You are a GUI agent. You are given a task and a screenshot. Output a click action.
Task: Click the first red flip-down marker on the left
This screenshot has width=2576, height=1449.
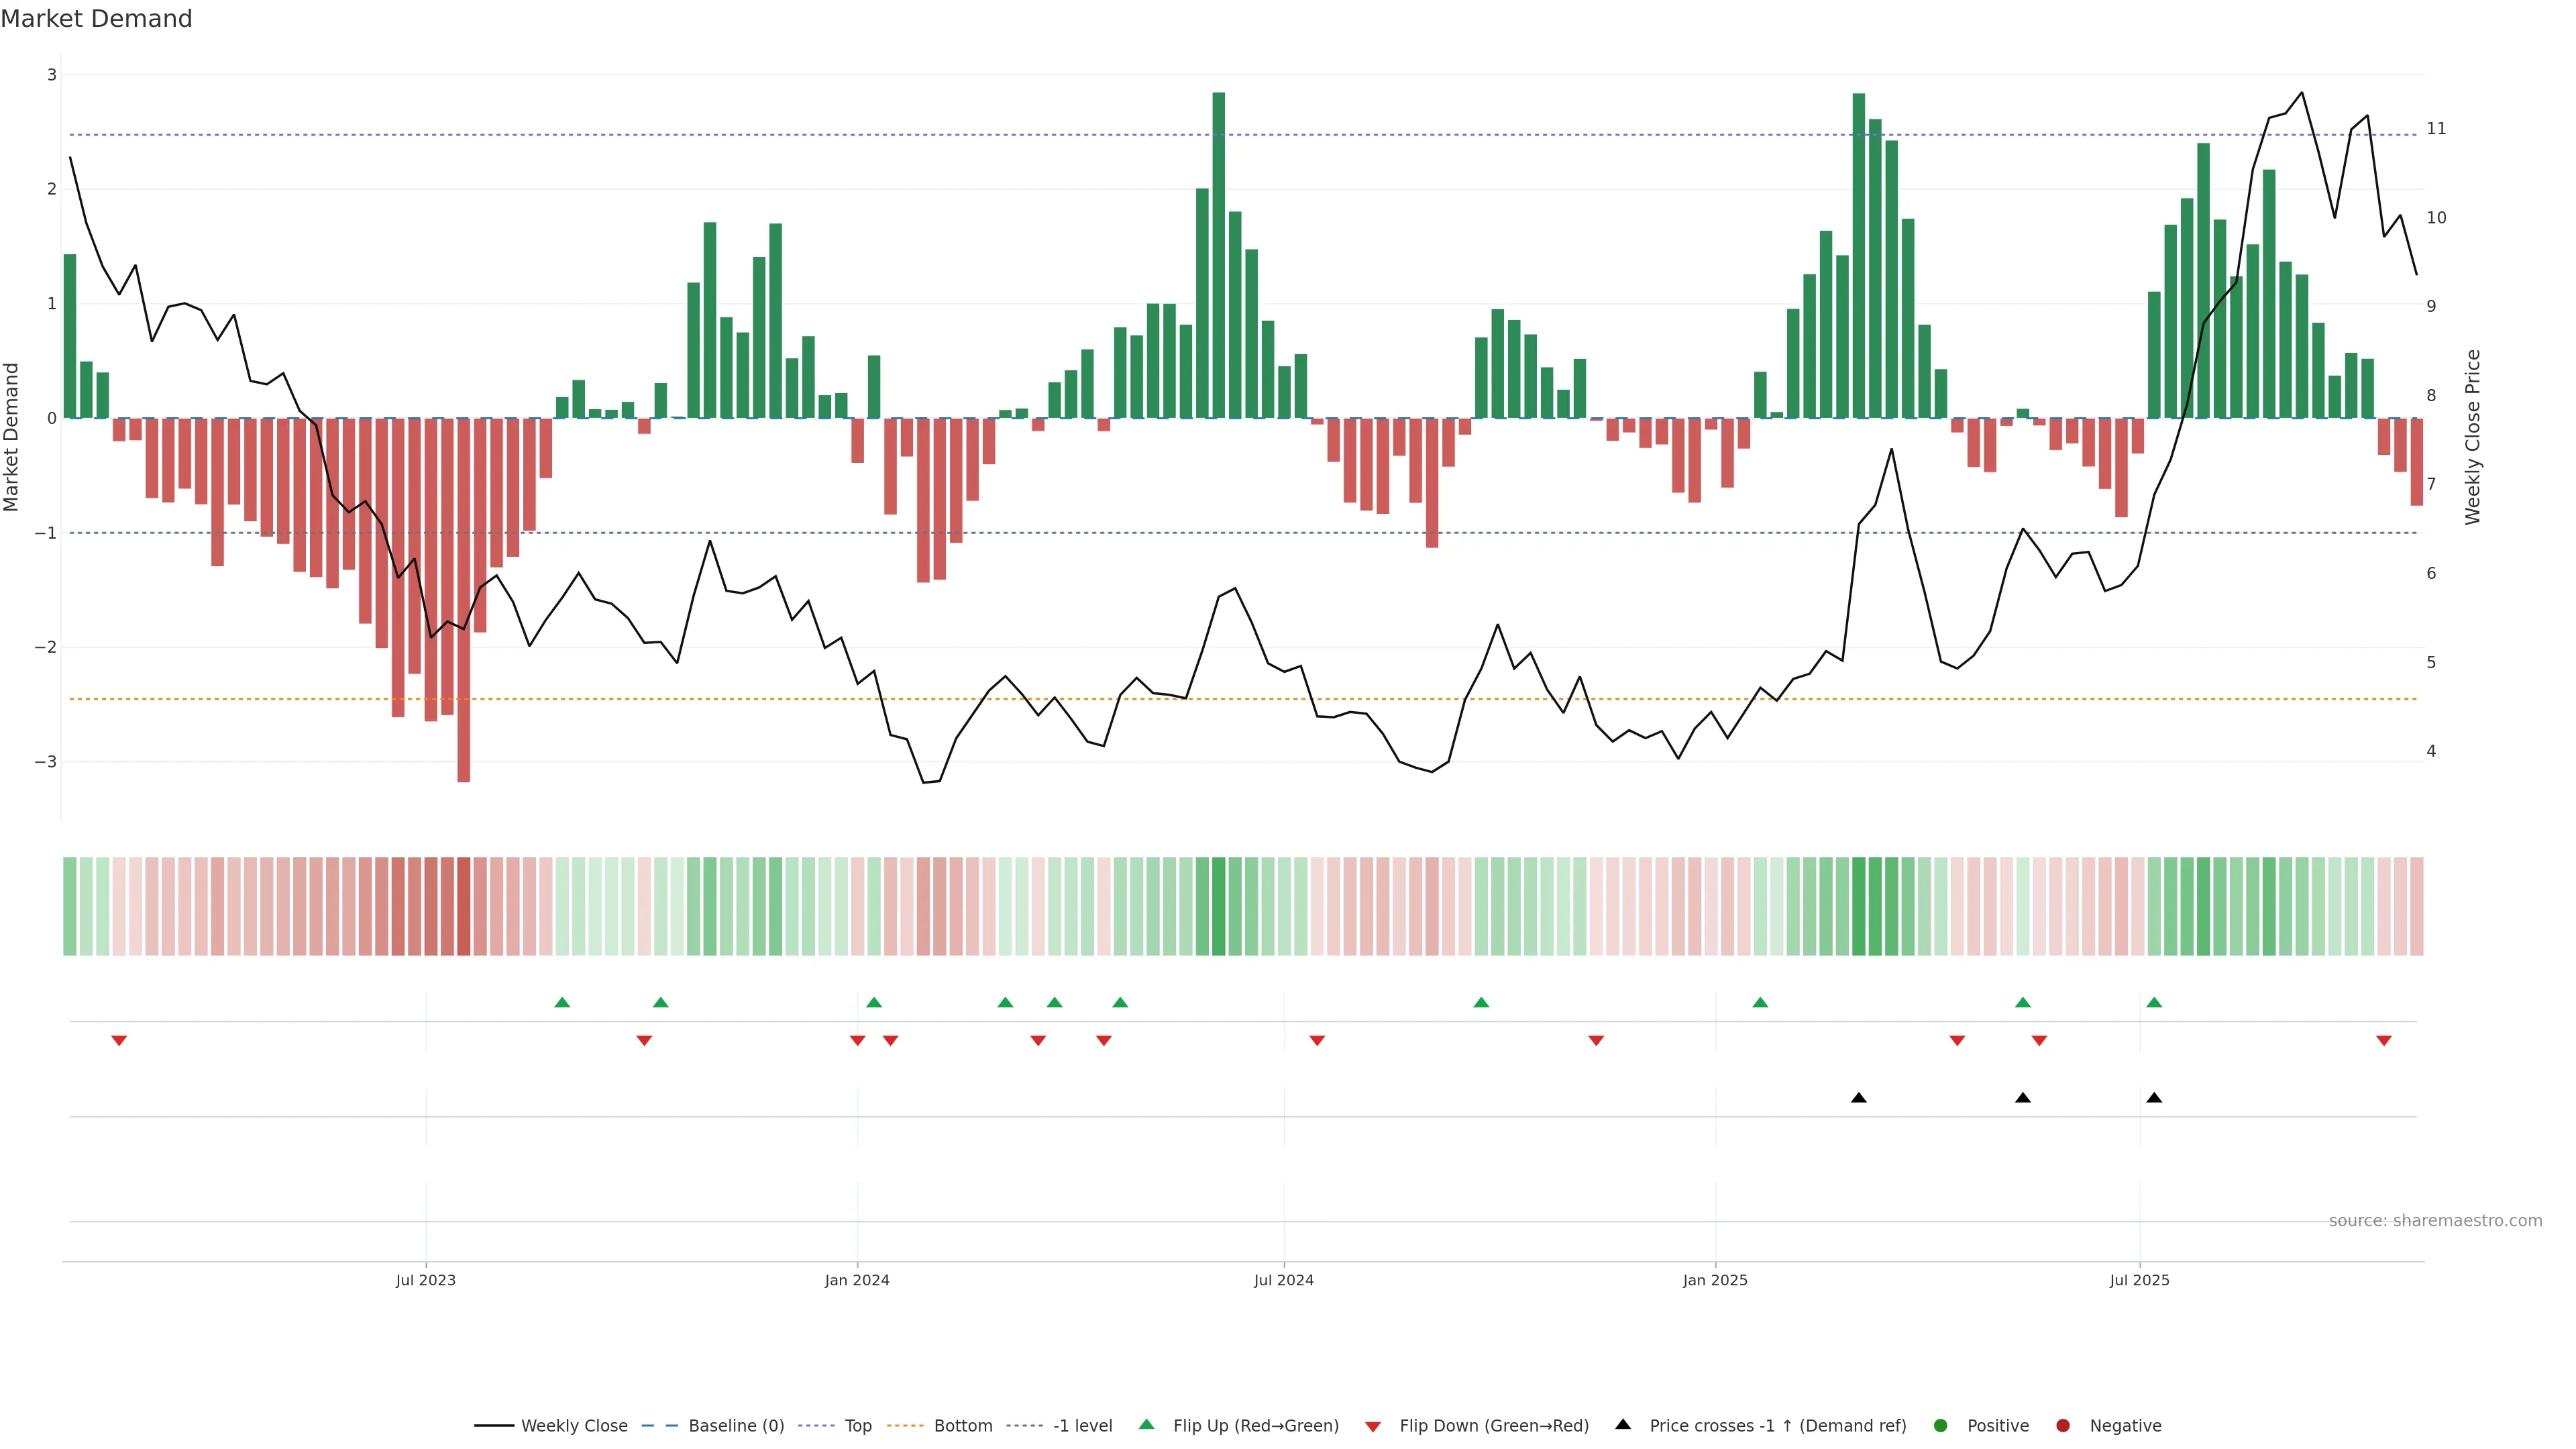(119, 1041)
